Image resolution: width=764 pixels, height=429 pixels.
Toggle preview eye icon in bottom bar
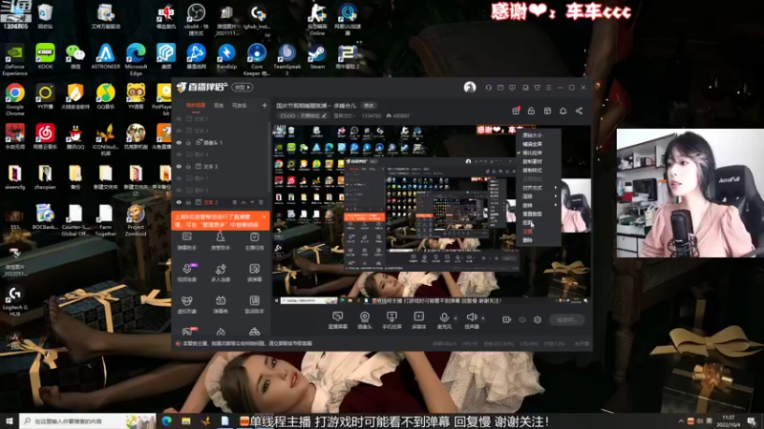point(522,319)
